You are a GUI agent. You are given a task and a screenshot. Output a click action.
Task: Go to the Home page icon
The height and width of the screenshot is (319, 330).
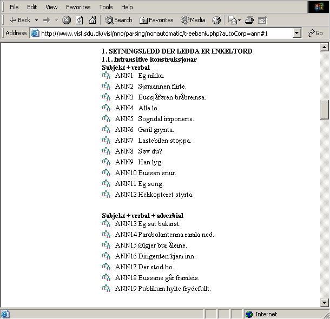coord(93,20)
